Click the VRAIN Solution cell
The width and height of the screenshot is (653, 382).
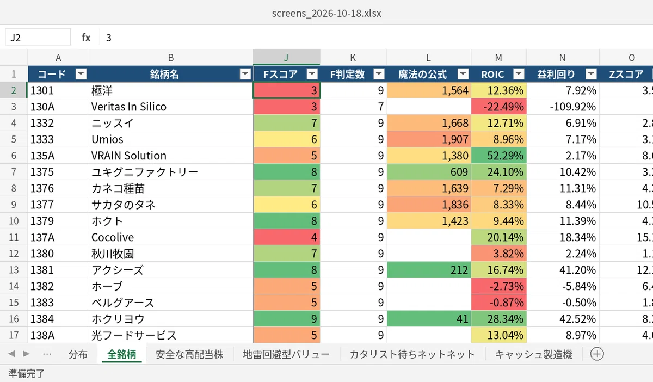tap(171, 156)
